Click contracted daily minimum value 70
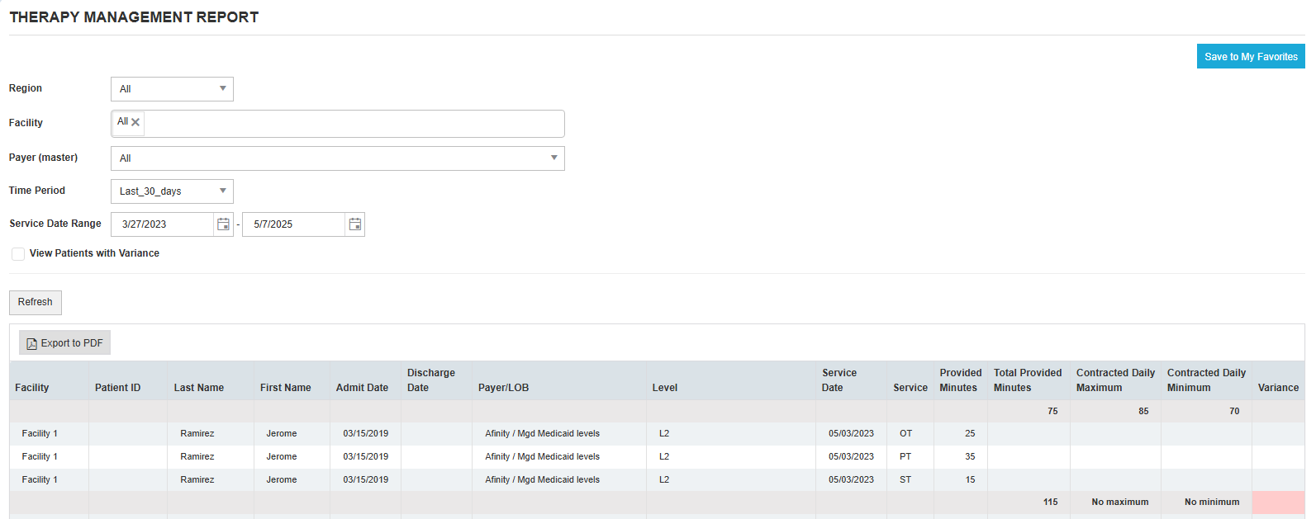 [x=1234, y=411]
